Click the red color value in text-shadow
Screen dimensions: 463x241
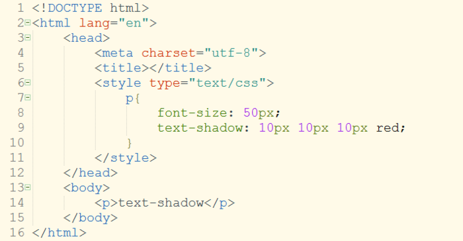tap(388, 128)
